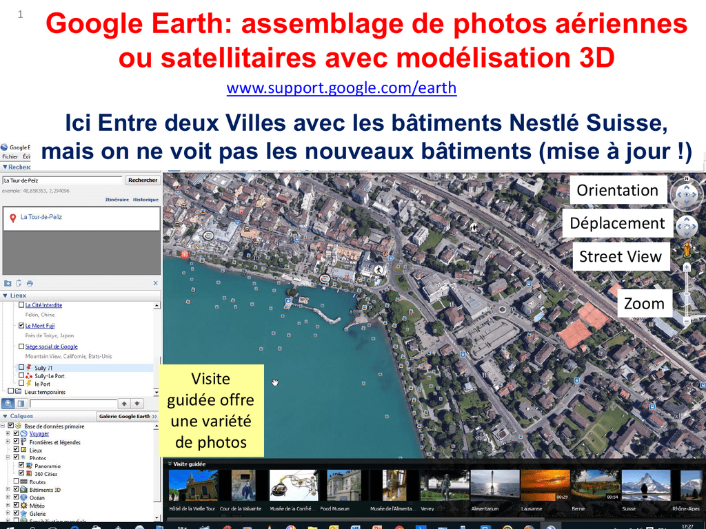Enable the Routes layer checkbox

[x=17, y=481]
